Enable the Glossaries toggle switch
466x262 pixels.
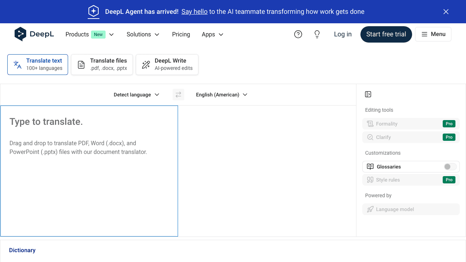coord(449,166)
